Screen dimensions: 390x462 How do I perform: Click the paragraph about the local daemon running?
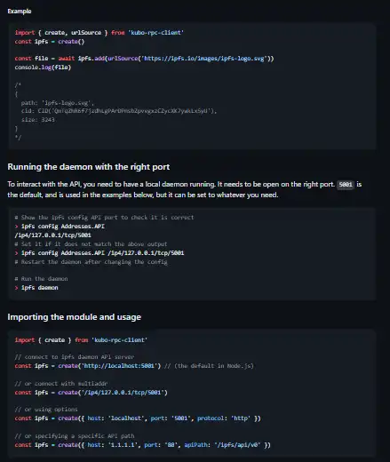pyautogui.click(x=185, y=189)
